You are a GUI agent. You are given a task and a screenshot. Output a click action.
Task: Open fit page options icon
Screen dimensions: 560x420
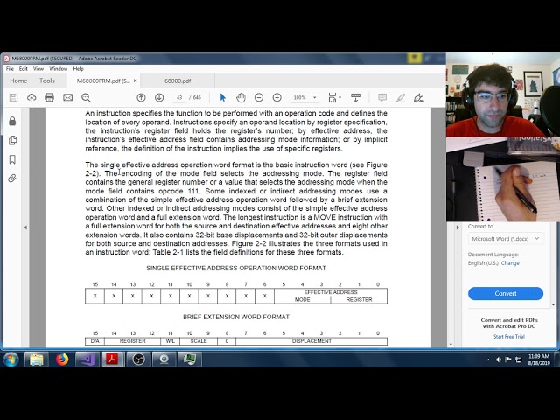click(x=334, y=97)
